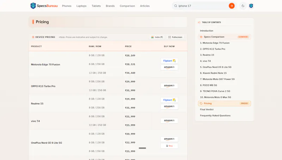Click Device Pricing info icon
Viewport: 282px width, 160px height.
33,37
